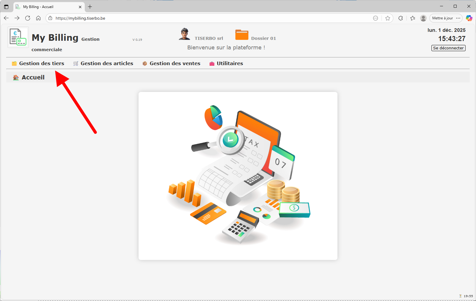
Task: Expand the options beside Mettre à jour
Action: [458, 18]
